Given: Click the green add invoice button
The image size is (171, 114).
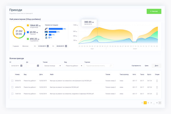Looking at the screenshot, I should pyautogui.click(x=154, y=11).
